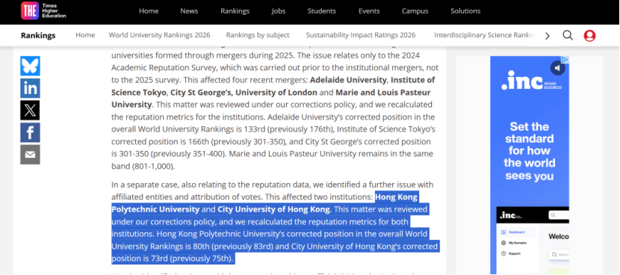The image size is (620, 275).
Task: Open Rankings by subject
Action: pos(258,35)
